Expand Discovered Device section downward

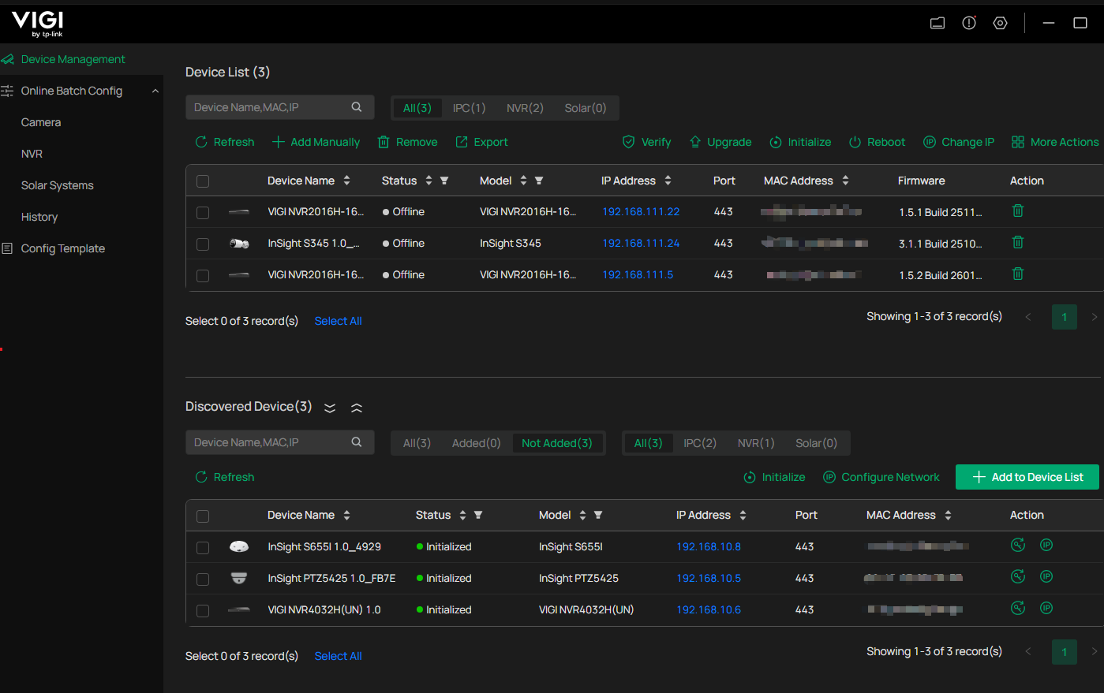(x=330, y=408)
